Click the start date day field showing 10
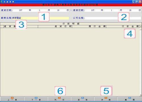 point(58,10)
